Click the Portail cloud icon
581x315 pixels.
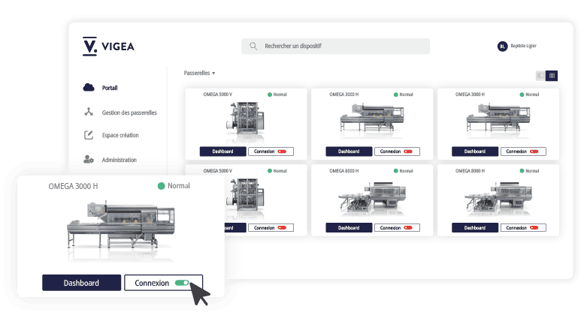(89, 88)
